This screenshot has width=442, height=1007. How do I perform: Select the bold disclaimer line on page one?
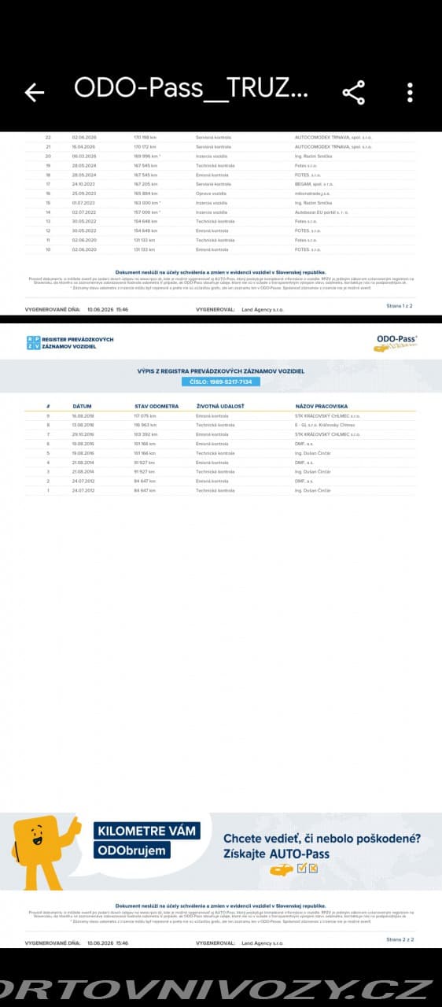[x=220, y=272]
